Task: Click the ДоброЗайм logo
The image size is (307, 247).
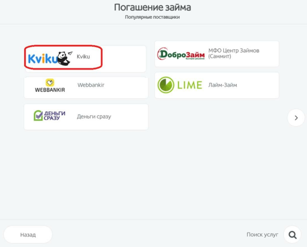Action: [181, 54]
